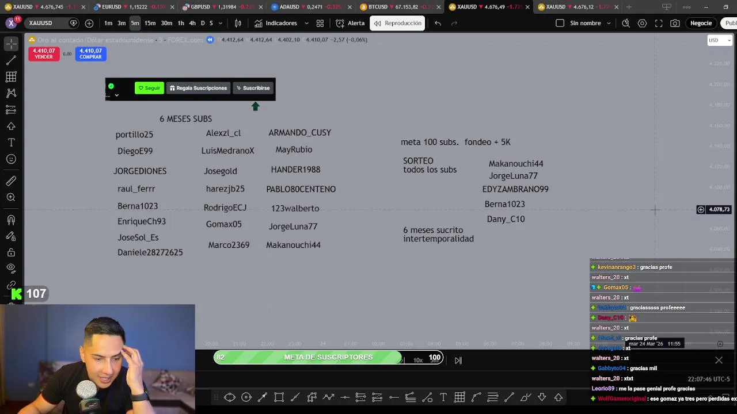Open chart settings gear icon

coord(642,23)
